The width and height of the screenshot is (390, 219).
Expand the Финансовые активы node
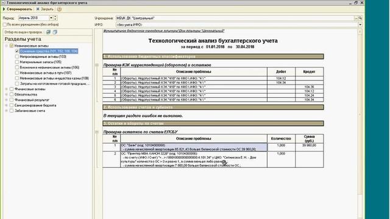7,89
